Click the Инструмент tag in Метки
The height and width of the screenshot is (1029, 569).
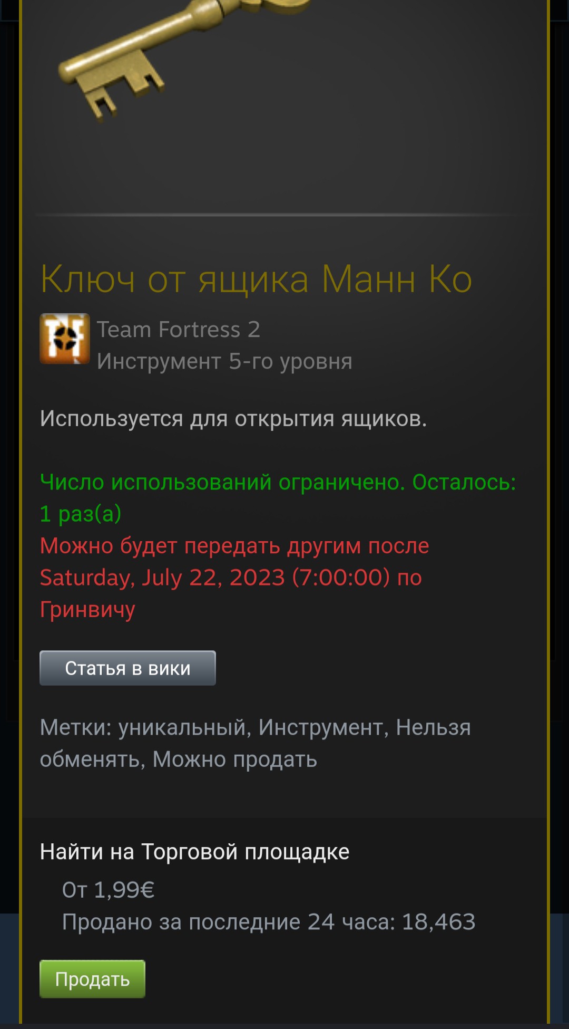coord(320,728)
